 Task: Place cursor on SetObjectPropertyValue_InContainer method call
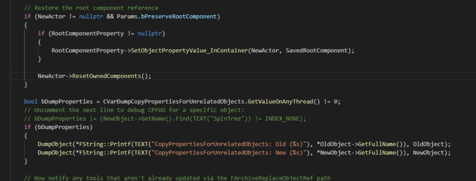click(189, 50)
